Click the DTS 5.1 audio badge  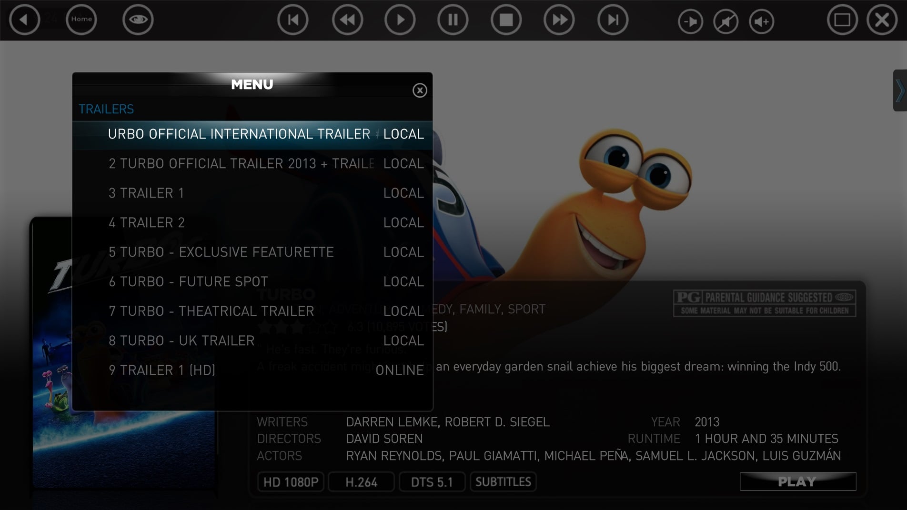432,482
